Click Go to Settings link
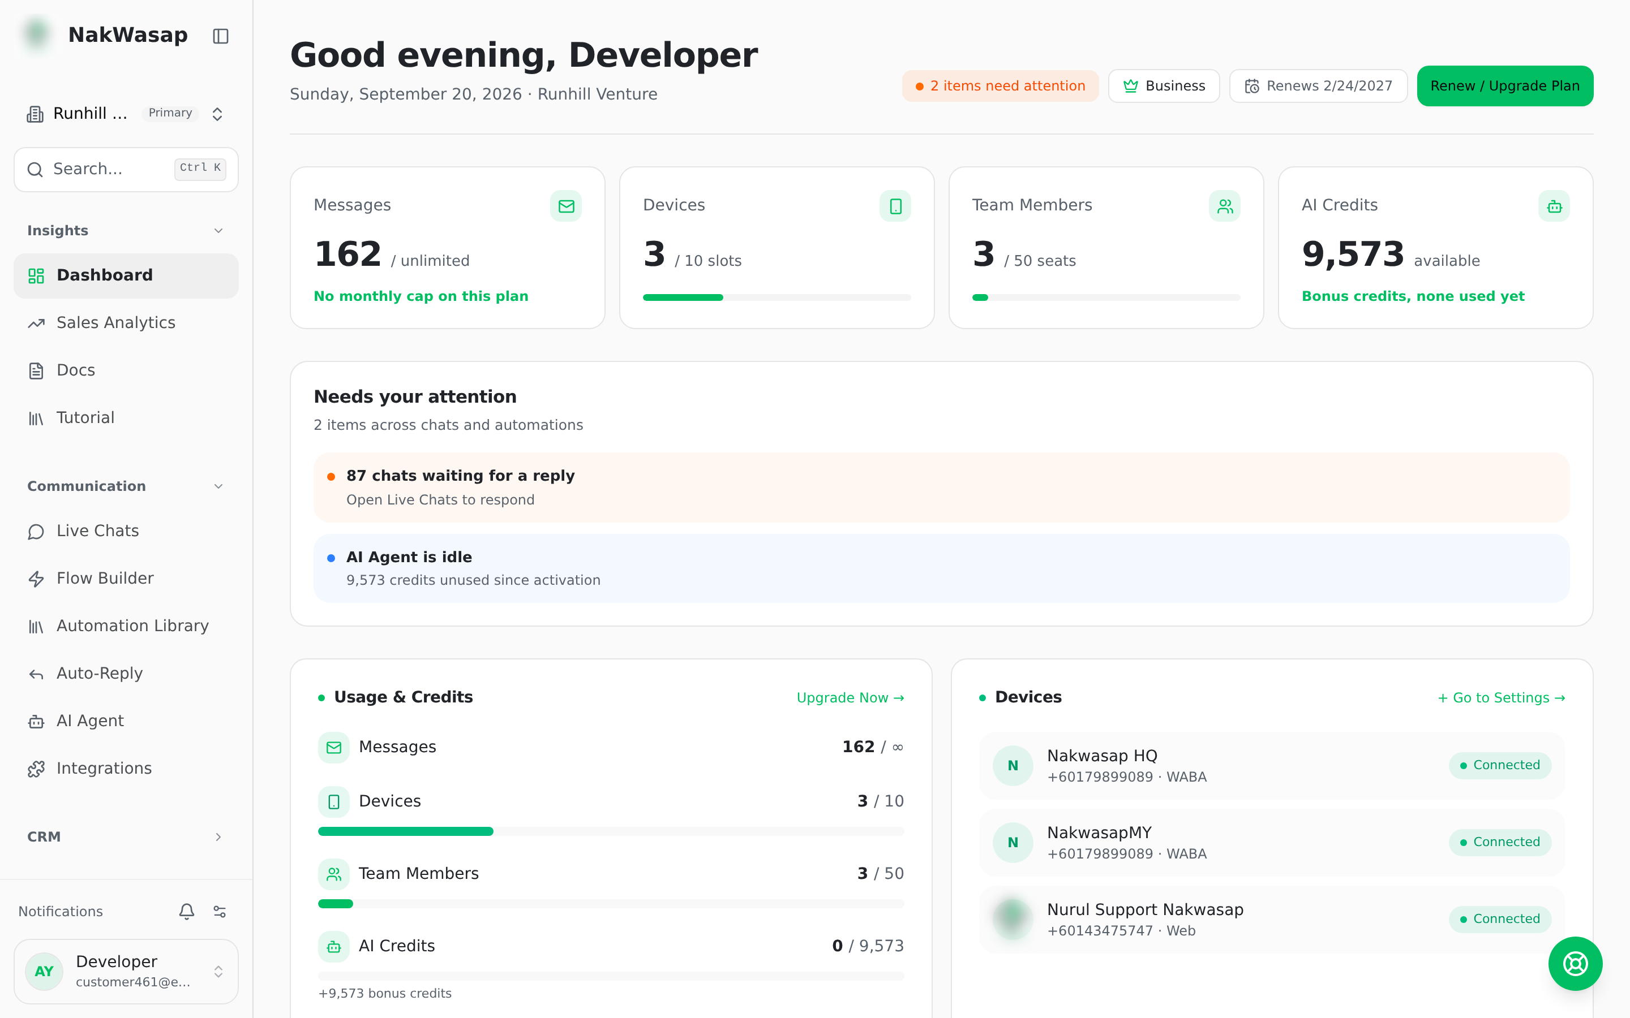 pyautogui.click(x=1502, y=697)
